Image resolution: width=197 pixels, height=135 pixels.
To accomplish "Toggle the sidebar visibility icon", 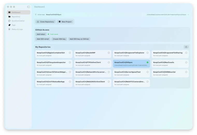I will [29, 7].
